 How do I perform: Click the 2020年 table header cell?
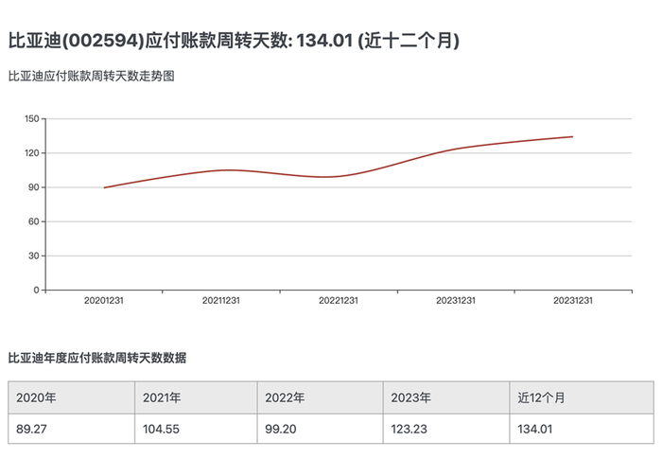pyautogui.click(x=71, y=397)
